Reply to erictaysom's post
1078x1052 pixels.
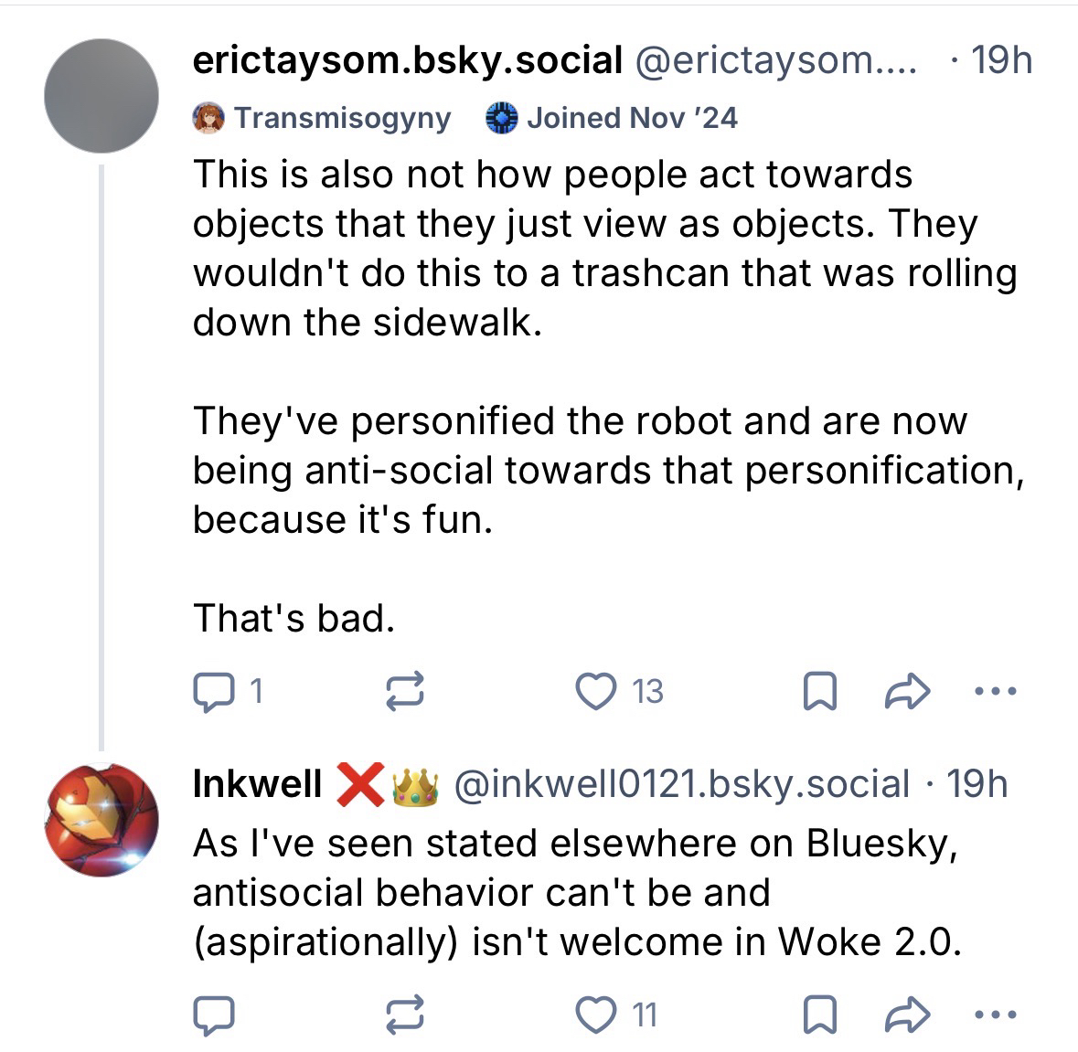click(x=216, y=692)
